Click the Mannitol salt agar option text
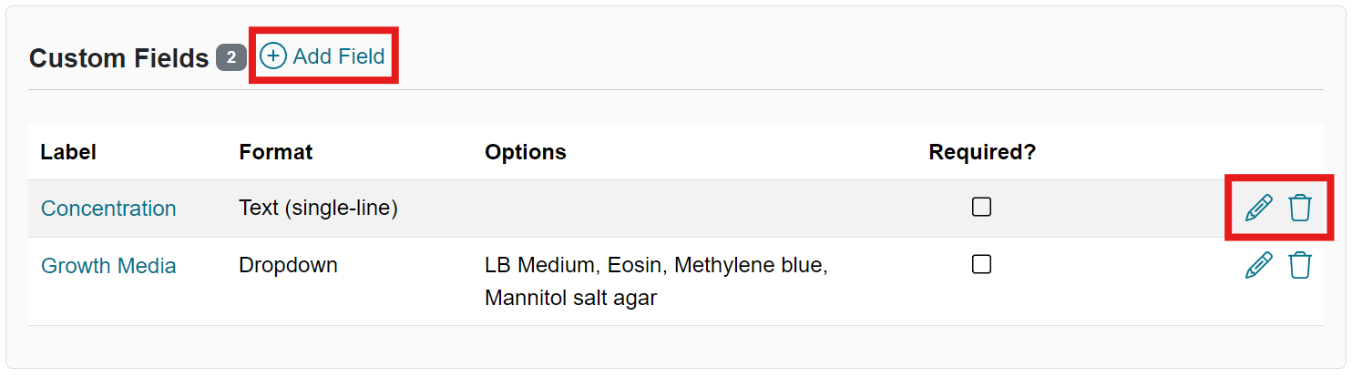1352x377 pixels. (570, 298)
